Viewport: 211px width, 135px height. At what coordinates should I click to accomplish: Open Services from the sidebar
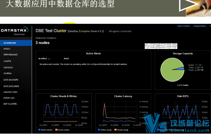[x=8, y=67]
